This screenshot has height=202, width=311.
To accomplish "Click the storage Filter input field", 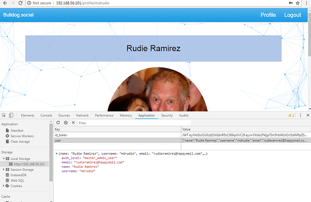I will 133,123.
